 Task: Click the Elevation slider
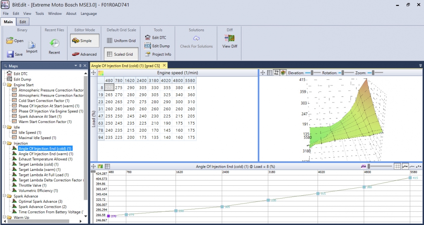pos(313,73)
